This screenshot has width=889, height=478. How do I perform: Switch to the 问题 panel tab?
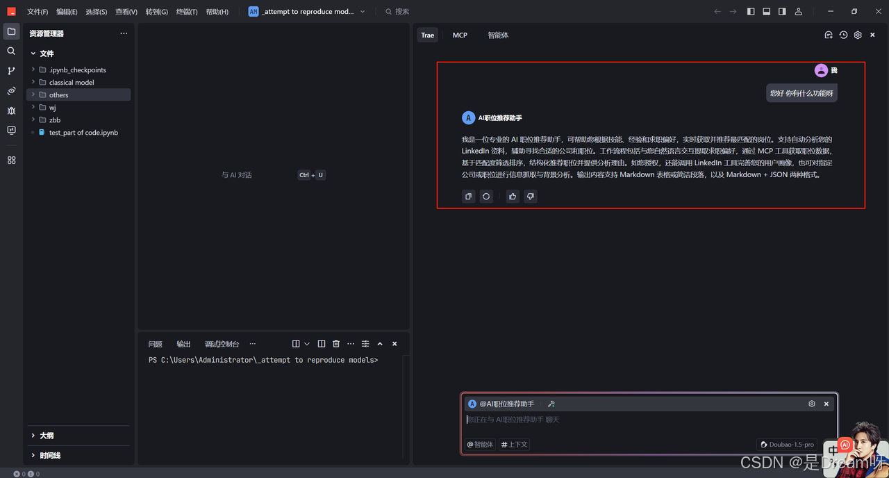click(156, 344)
